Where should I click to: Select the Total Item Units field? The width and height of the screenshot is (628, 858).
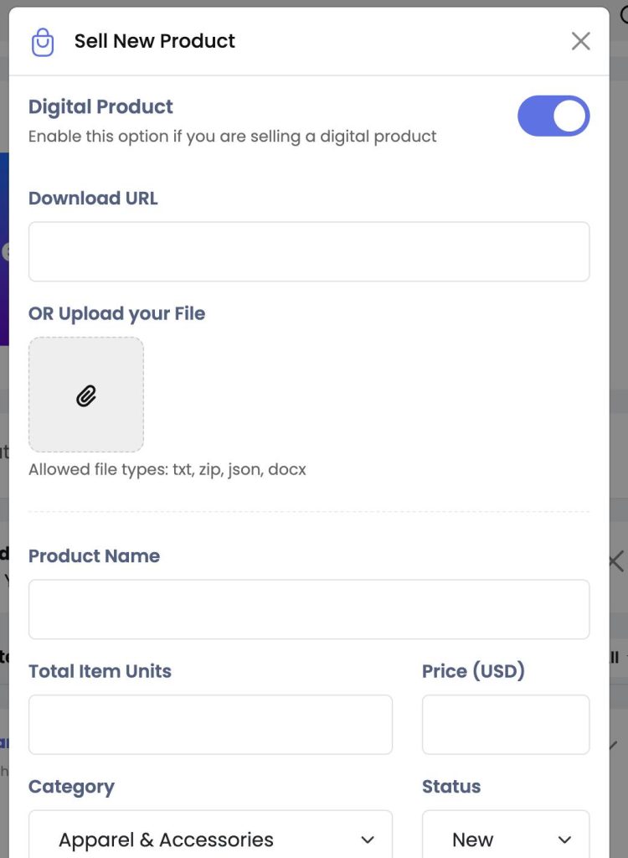coord(211,725)
